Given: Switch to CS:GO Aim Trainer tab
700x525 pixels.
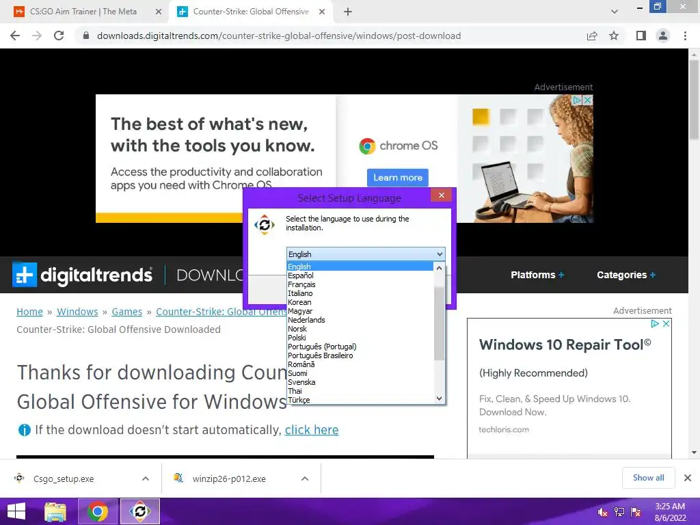Looking at the screenshot, I should tap(83, 12).
